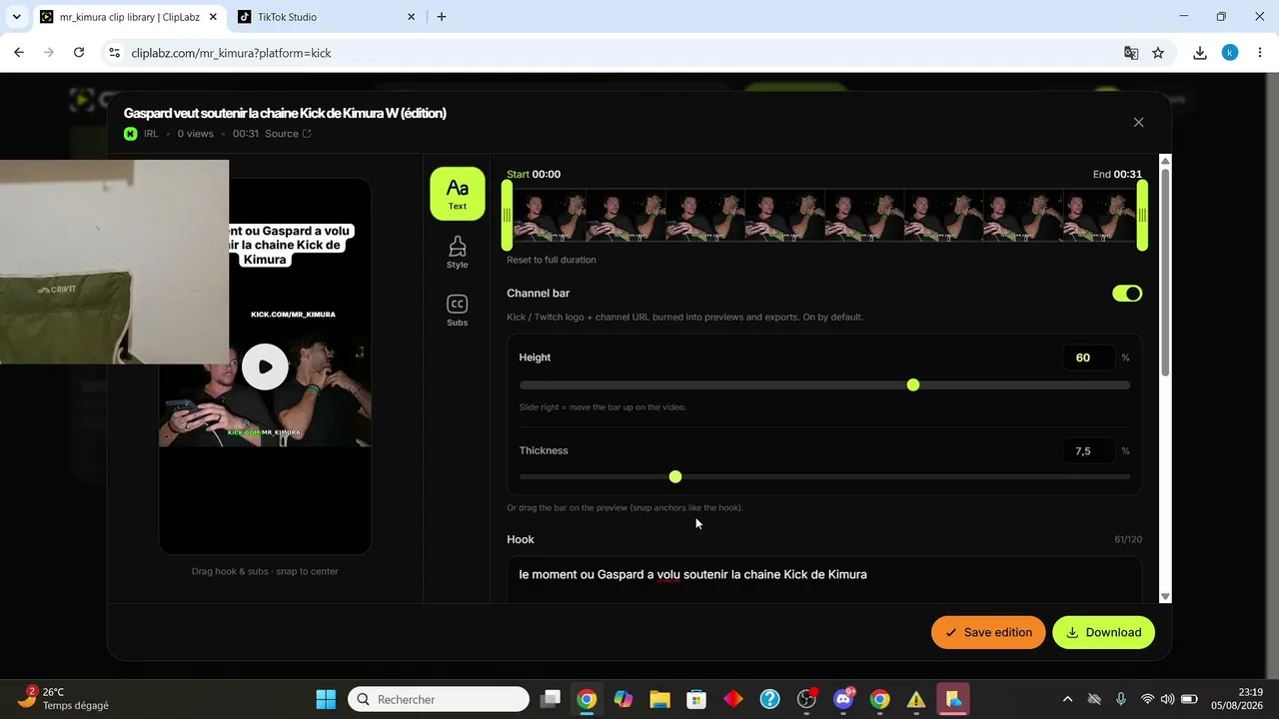Grab the timeline end trim handle
The image size is (1279, 719).
[x=1142, y=216]
